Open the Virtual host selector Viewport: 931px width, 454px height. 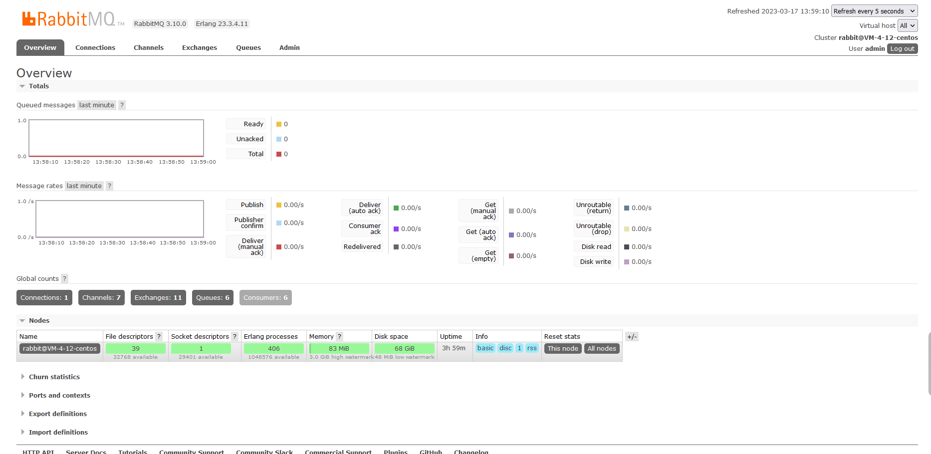908,25
